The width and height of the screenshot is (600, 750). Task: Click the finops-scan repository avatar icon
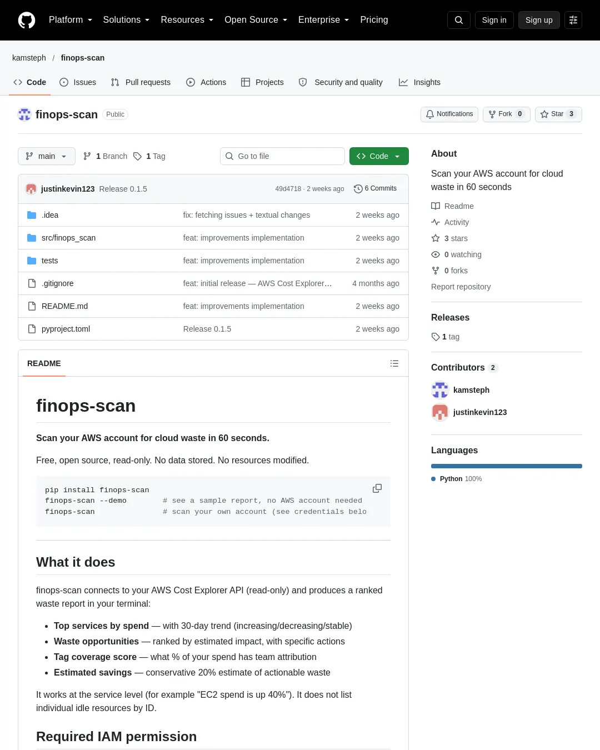click(24, 114)
